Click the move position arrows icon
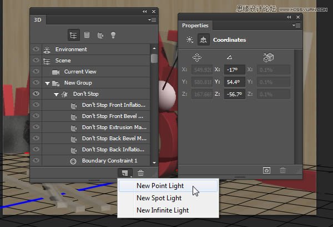Image resolution: width=333 pixels, height=227 pixels. (x=197, y=57)
